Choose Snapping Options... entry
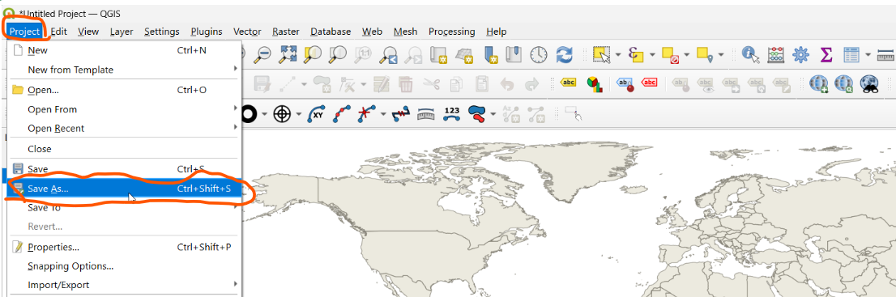Viewport: 896px width, 297px height. pyautogui.click(x=124, y=266)
